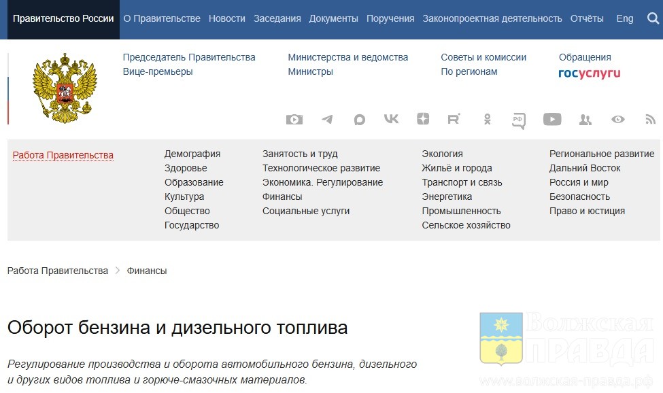663x393 pixels.
Task: Open the photo and video camera icon
Action: click(294, 120)
